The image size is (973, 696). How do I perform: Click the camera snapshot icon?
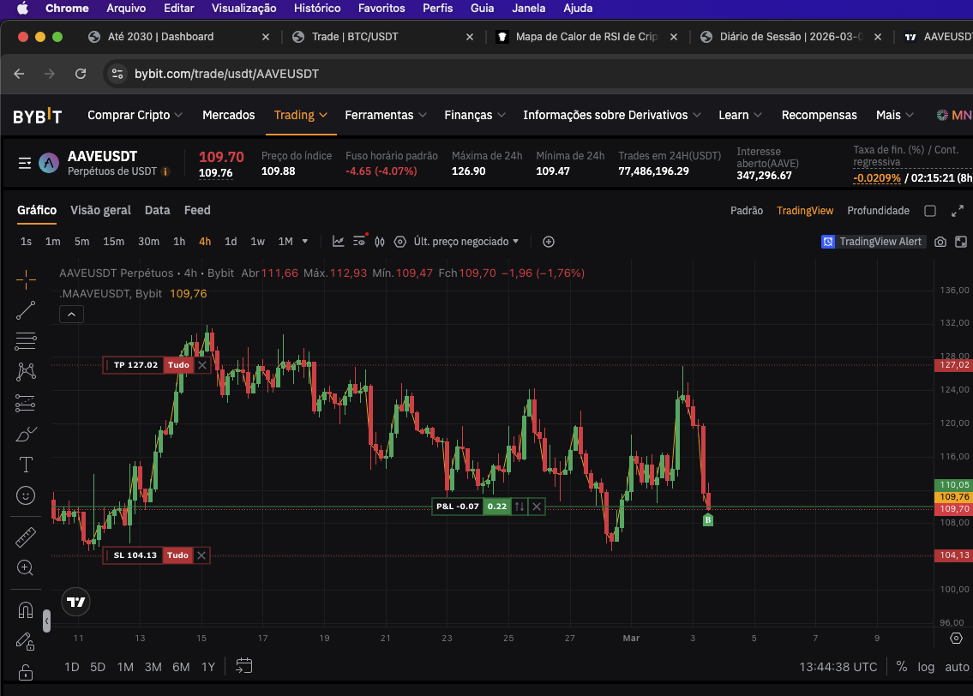coord(940,242)
